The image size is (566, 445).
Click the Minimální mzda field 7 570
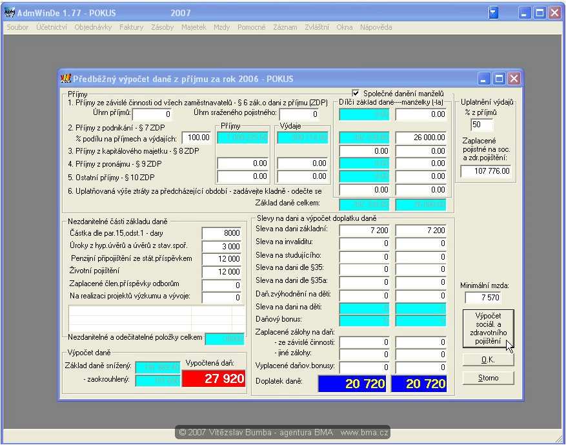point(483,298)
